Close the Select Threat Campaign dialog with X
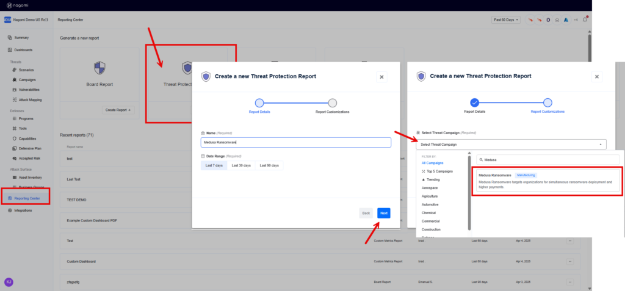625x291 pixels. tap(597, 77)
